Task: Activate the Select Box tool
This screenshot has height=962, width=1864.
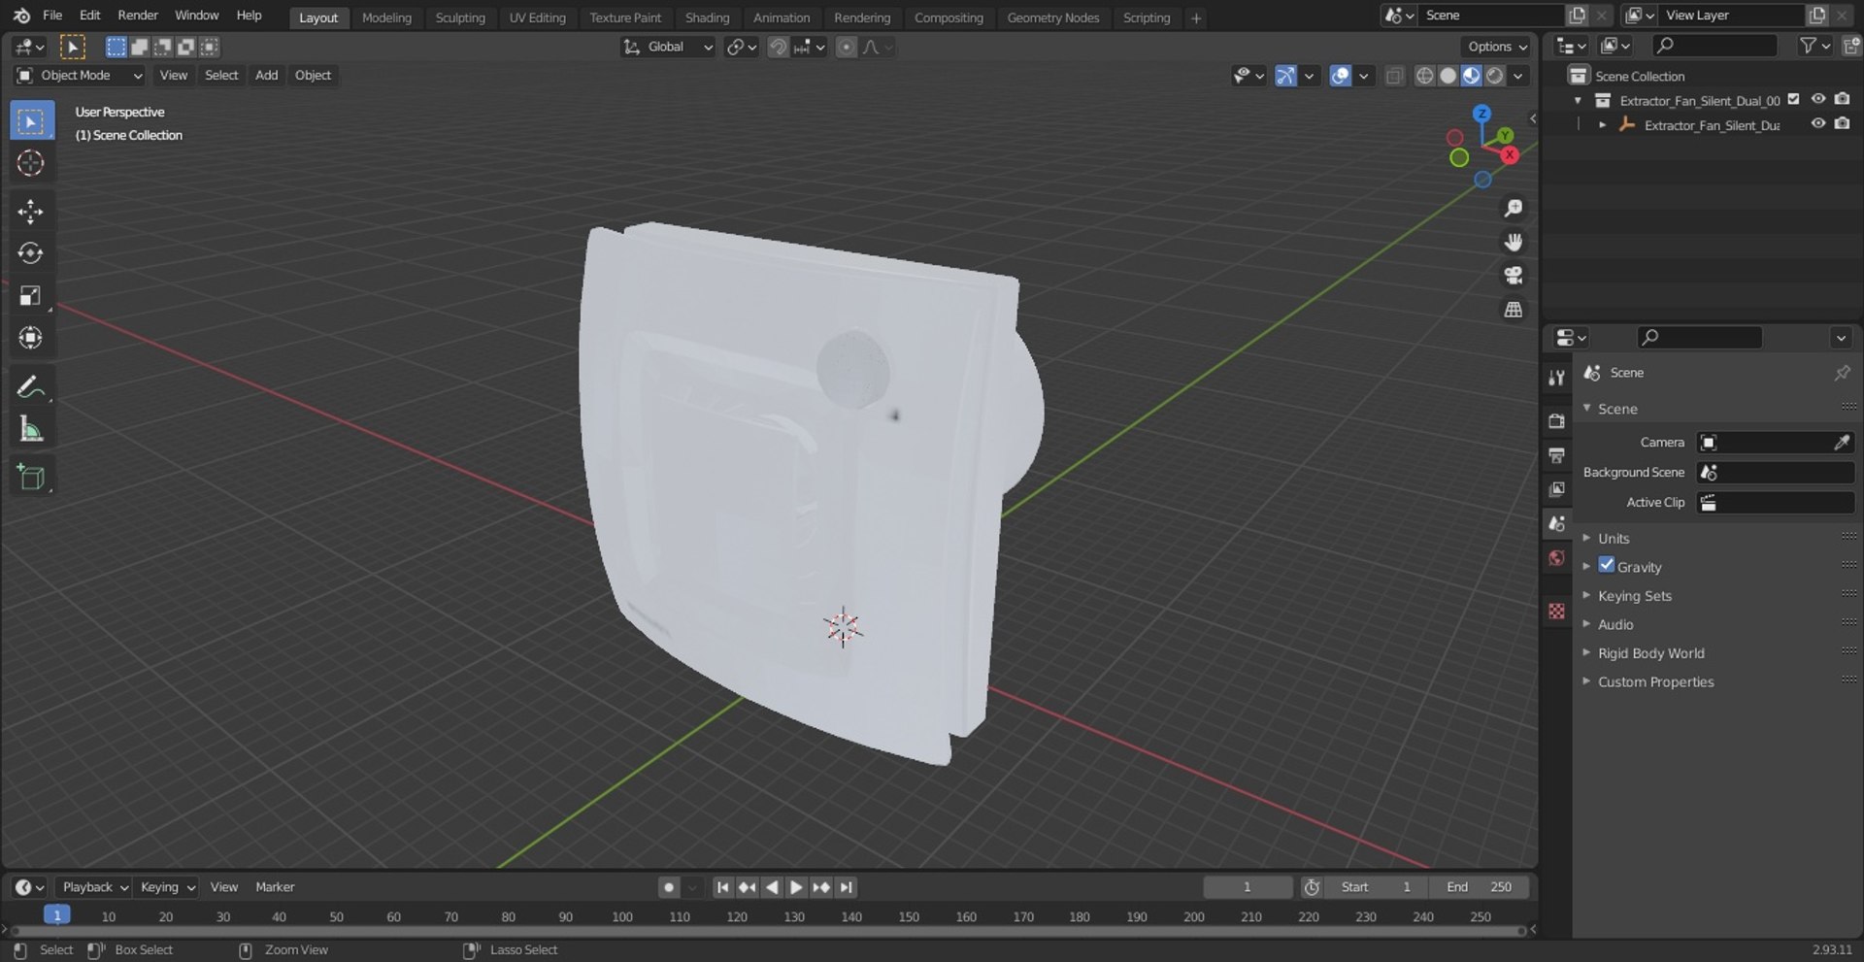Action: [31, 121]
